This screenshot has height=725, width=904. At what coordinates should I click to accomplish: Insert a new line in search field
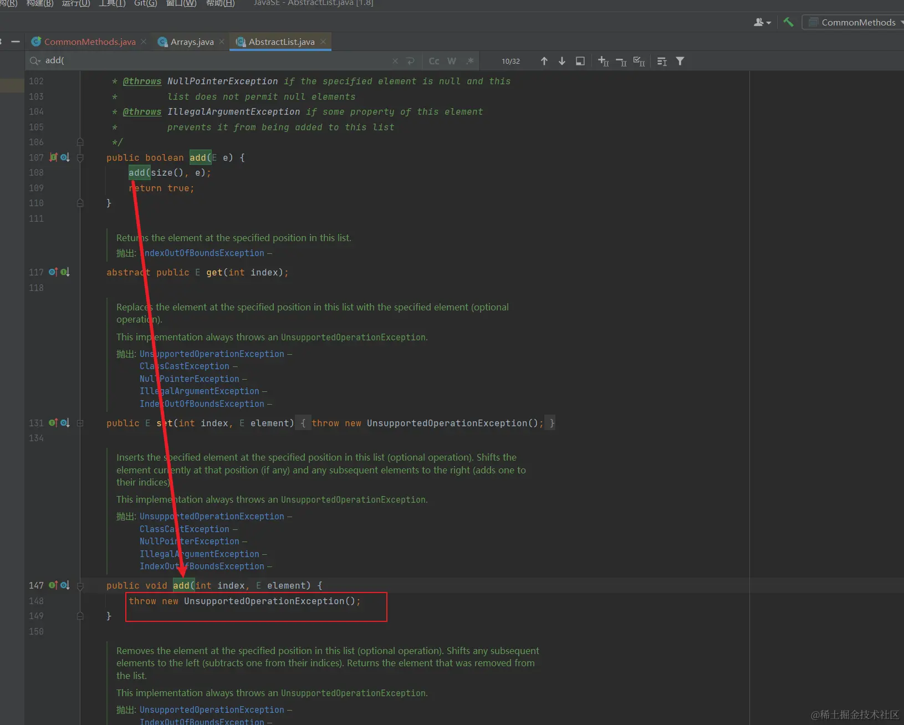pyautogui.click(x=410, y=61)
